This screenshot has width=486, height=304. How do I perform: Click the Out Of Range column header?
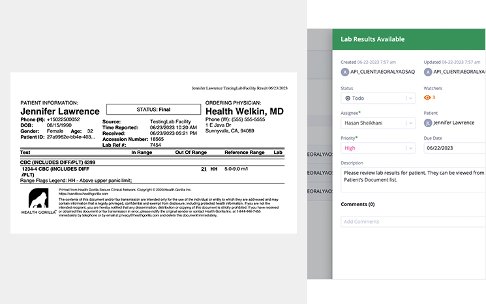click(191, 152)
